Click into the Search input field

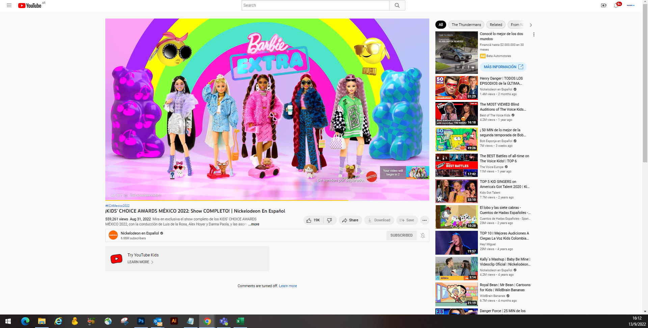[315, 5]
